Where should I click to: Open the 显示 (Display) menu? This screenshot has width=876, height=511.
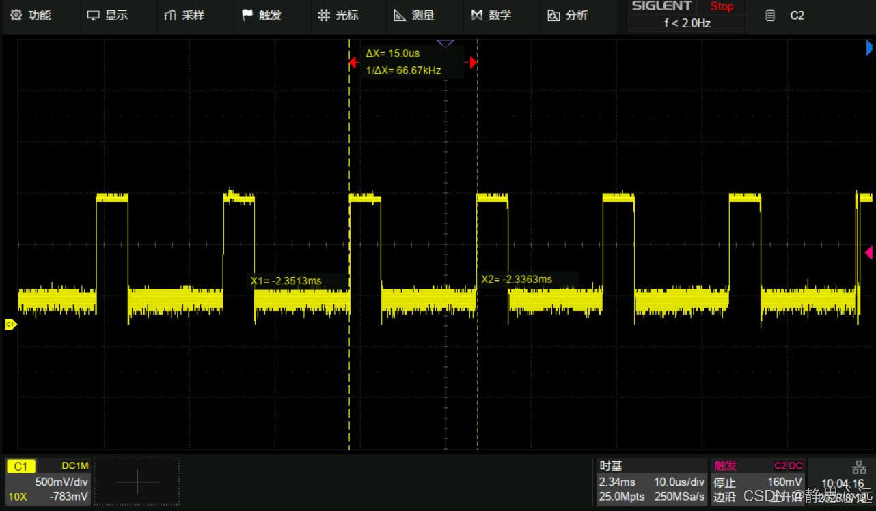108,15
